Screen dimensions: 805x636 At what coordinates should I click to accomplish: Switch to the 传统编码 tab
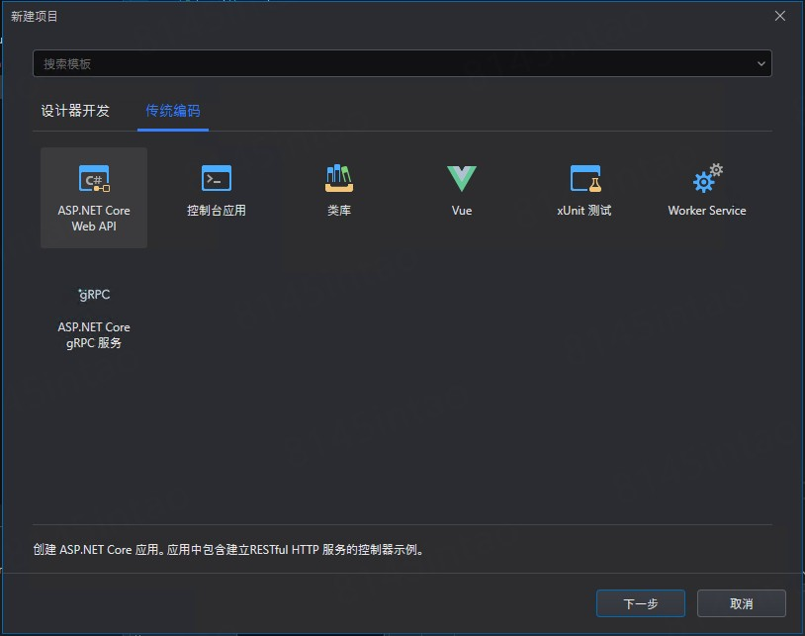[x=173, y=111]
